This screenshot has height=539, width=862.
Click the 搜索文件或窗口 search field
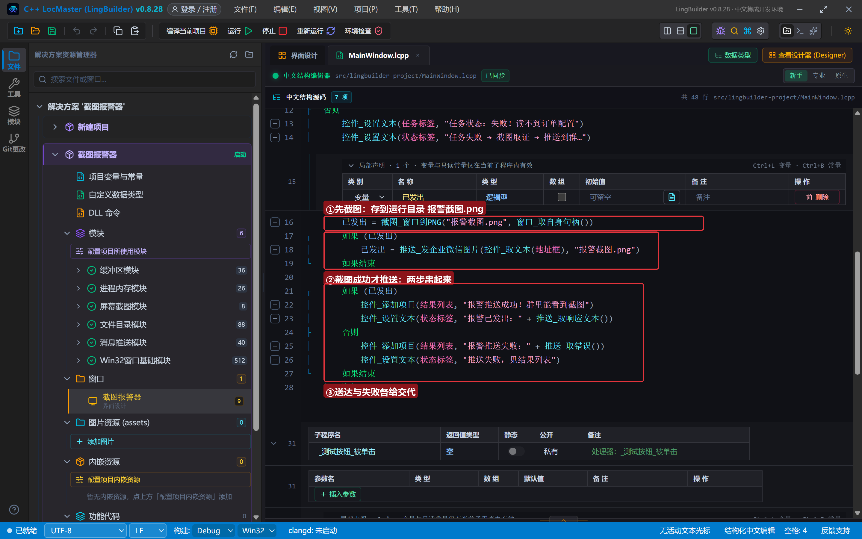[x=145, y=79]
